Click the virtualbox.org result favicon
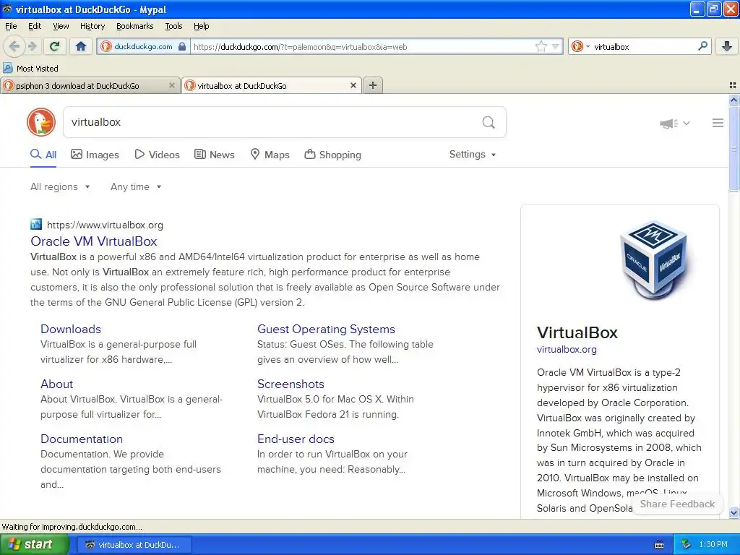 pos(36,224)
